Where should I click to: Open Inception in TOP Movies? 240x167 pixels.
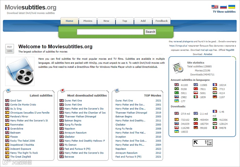click(x=121, y=137)
